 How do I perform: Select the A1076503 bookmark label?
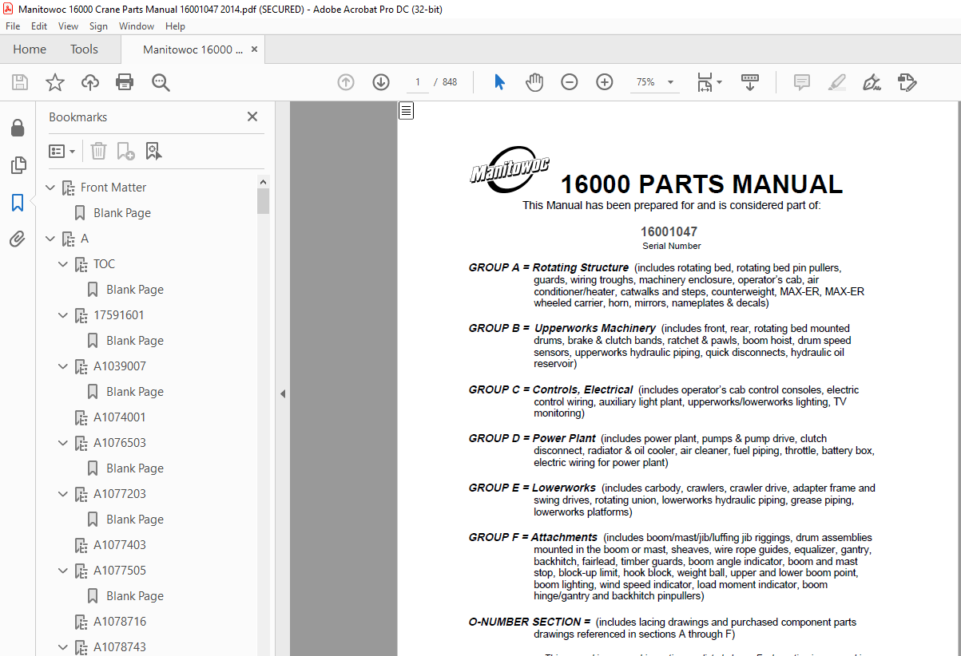point(120,443)
